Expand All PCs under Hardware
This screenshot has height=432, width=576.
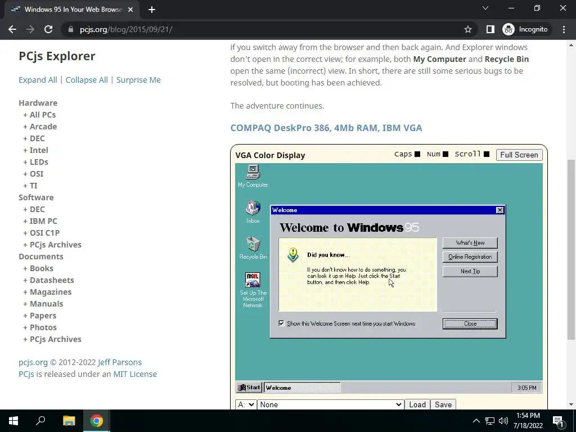40,115
